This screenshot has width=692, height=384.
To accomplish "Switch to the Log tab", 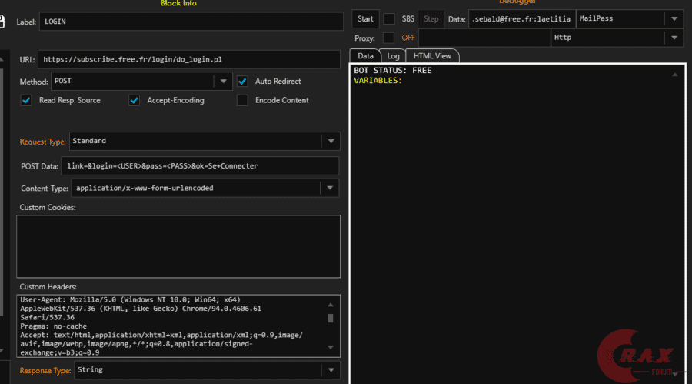I will [393, 55].
